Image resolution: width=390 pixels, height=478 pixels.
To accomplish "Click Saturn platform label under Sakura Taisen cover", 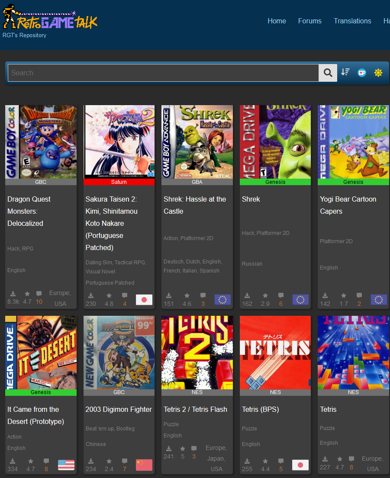I will pyautogui.click(x=119, y=182).
